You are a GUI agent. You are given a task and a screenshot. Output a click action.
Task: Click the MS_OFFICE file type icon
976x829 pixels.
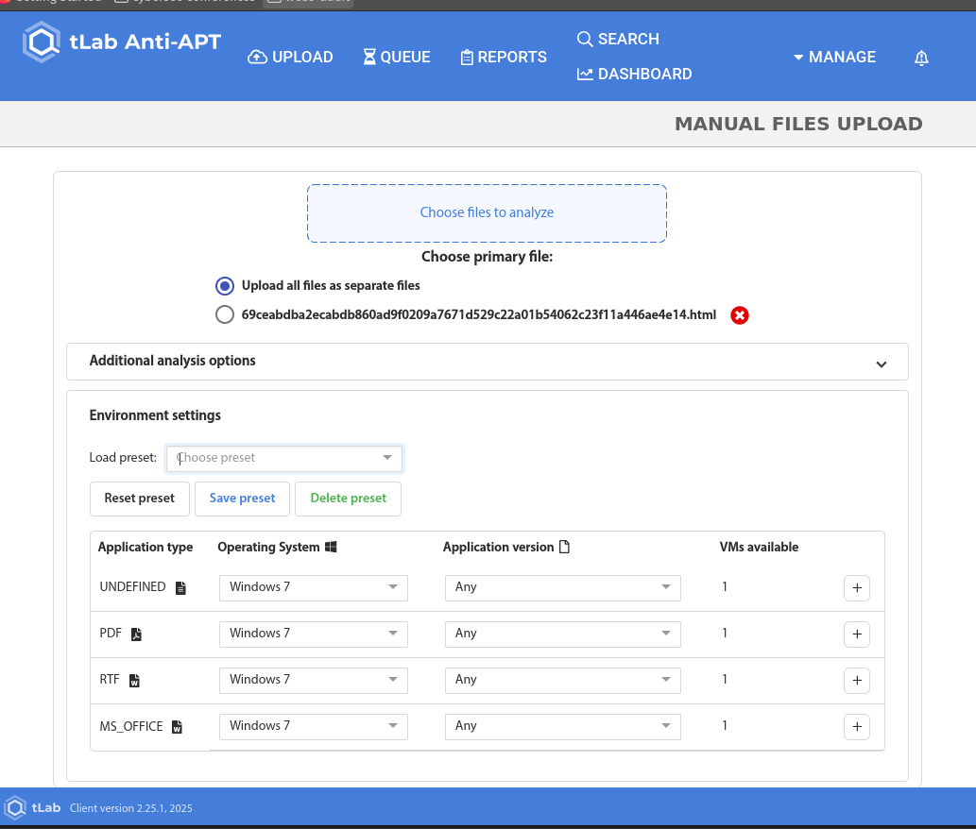click(x=178, y=726)
